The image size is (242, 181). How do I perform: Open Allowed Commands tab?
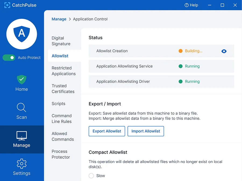pyautogui.click(x=63, y=136)
